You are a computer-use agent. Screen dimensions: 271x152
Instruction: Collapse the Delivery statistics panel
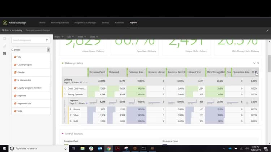(254, 63)
